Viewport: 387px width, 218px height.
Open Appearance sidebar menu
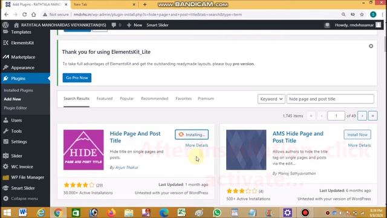click(22, 68)
